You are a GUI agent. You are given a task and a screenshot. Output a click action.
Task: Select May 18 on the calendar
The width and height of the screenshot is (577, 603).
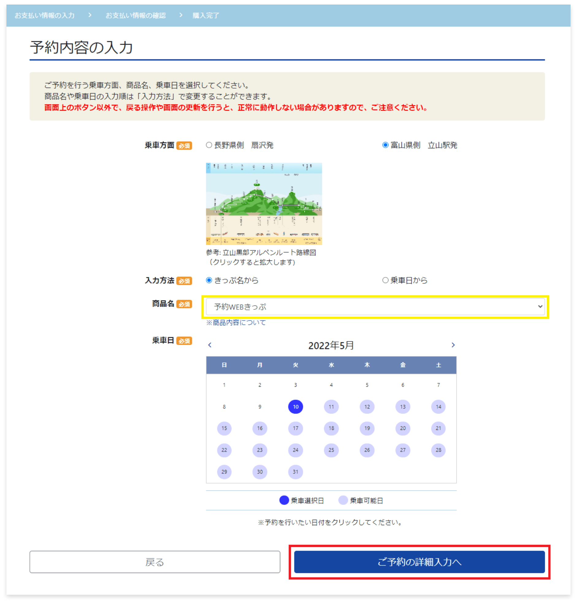pos(331,428)
